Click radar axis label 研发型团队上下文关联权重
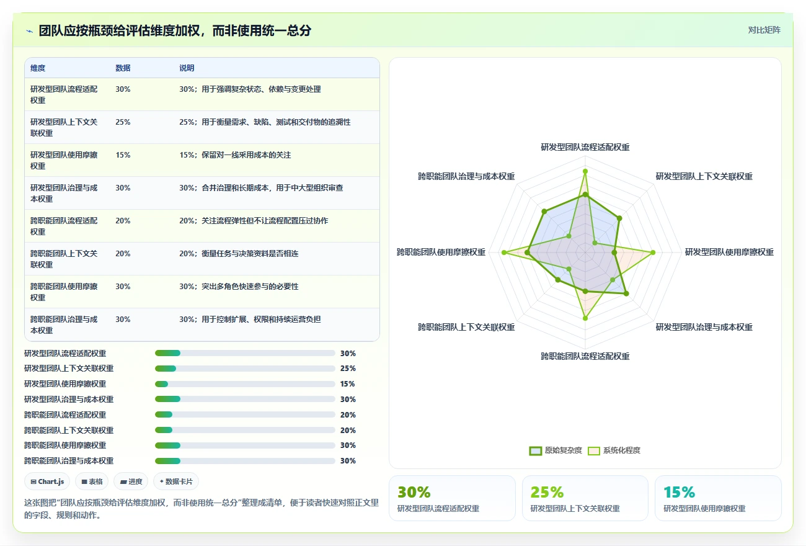This screenshot has width=806, height=546. (x=704, y=177)
